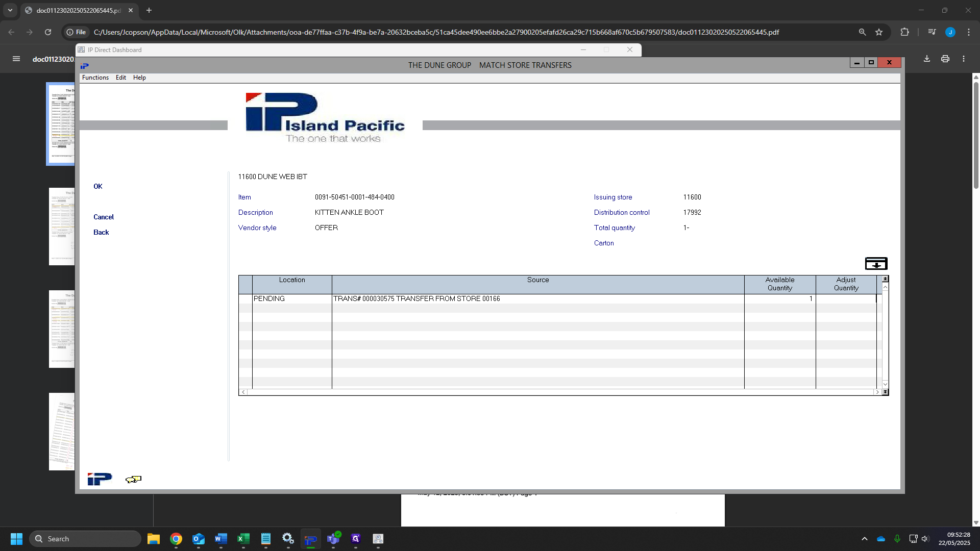Image resolution: width=980 pixels, height=551 pixels.
Task: Click the KITTEN ANKLE BOOT description
Action: pyautogui.click(x=349, y=212)
